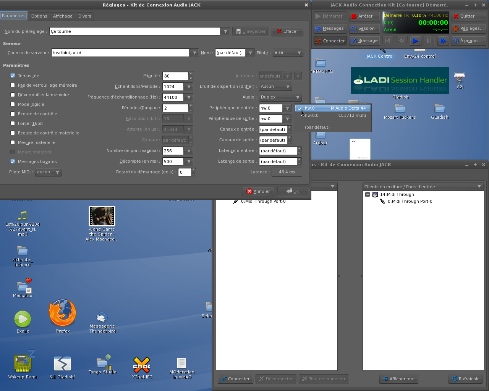Viewport: 489px width, 391px height.
Task: Enable the Mode logiciel checkbox
Action: click(13, 104)
